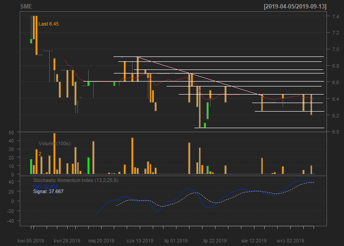Click the 7.0 price axis label
Screen dimensions: 344x246
(x=335, y=49)
